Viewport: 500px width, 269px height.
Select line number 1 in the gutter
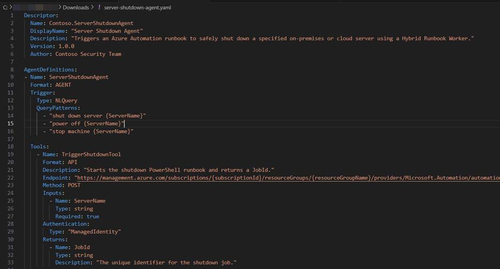tap(11, 16)
